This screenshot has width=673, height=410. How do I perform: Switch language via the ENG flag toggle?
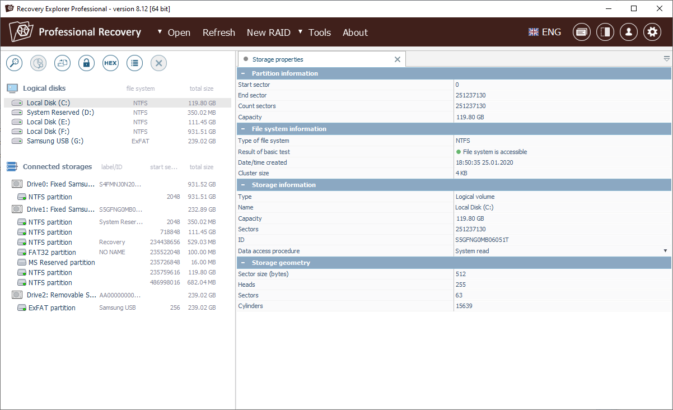(x=544, y=32)
